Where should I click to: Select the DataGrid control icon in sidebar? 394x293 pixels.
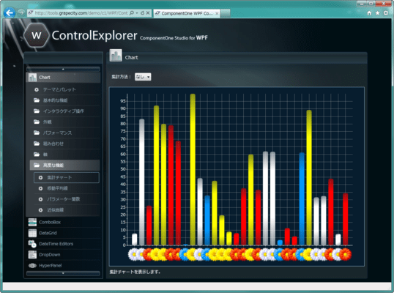click(x=32, y=233)
